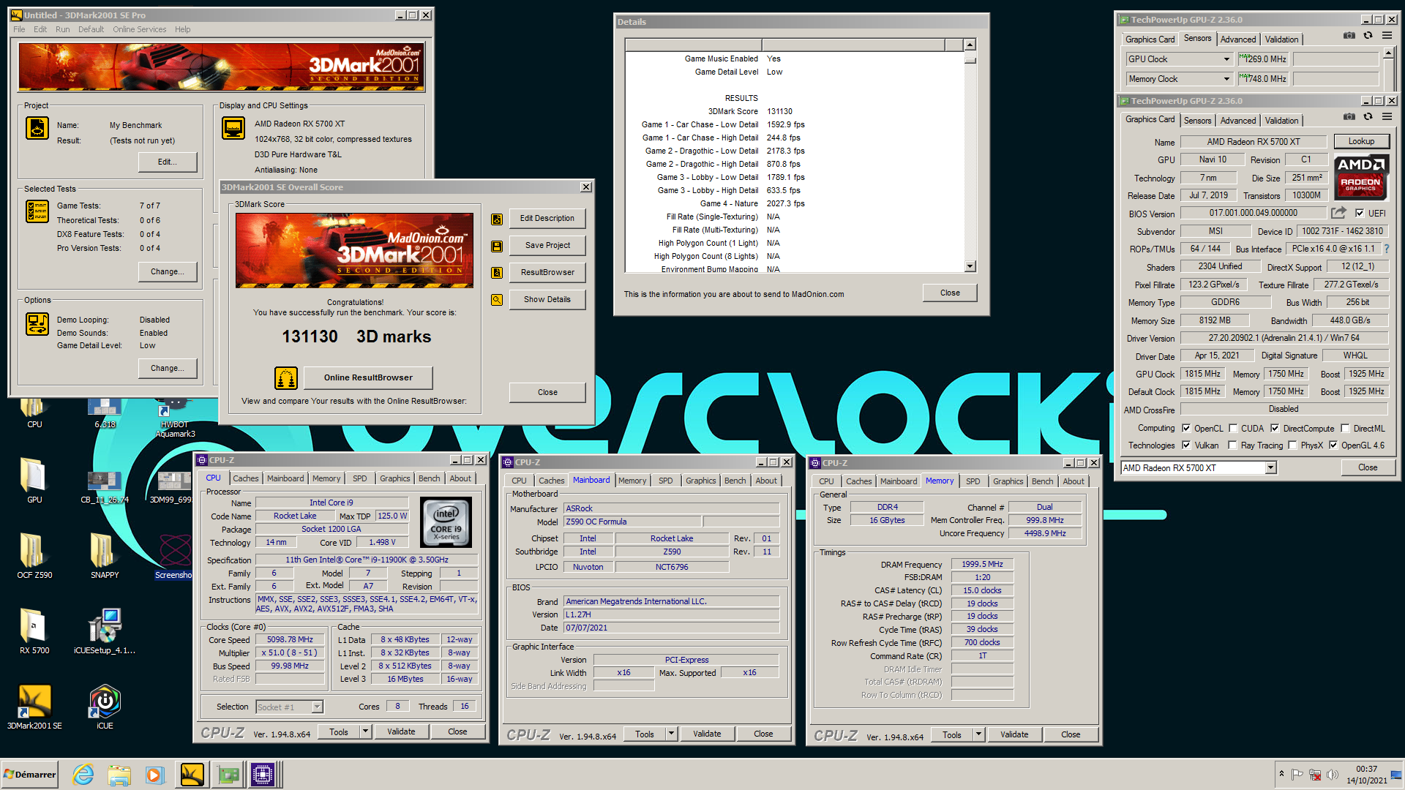This screenshot has width=1405, height=790.
Task: Click the Details list scrollbar up arrow
Action: 970,45
